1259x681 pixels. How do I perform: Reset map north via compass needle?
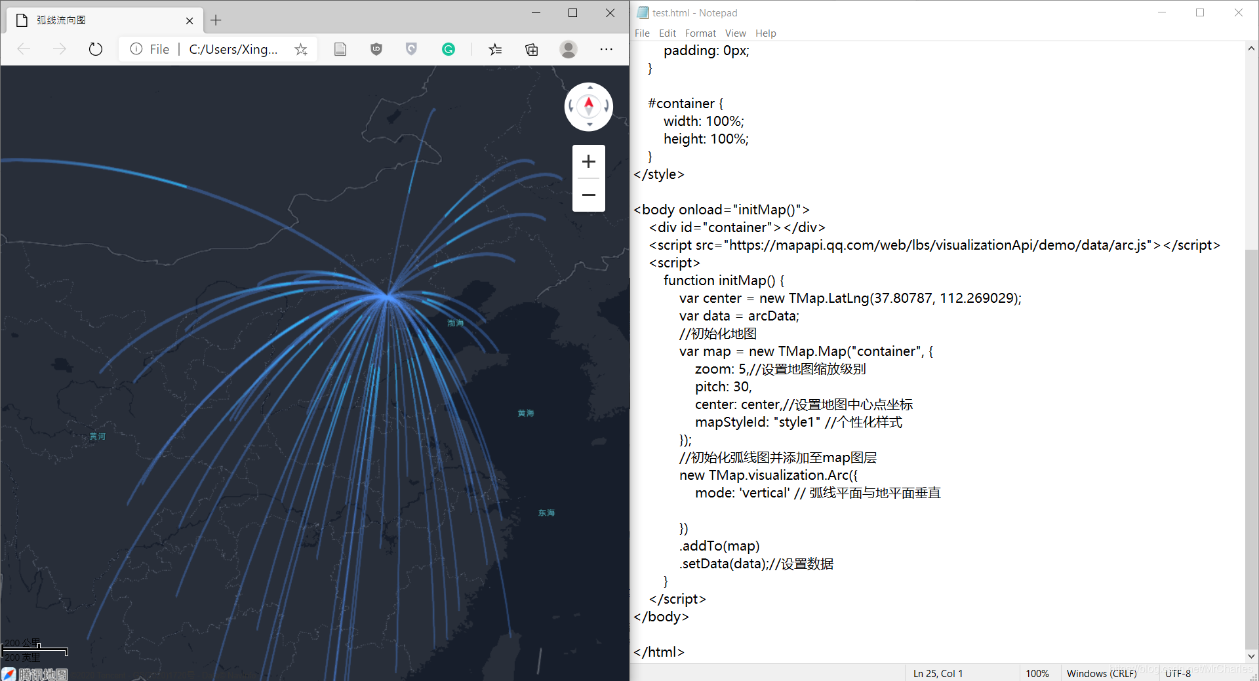pyautogui.click(x=589, y=105)
